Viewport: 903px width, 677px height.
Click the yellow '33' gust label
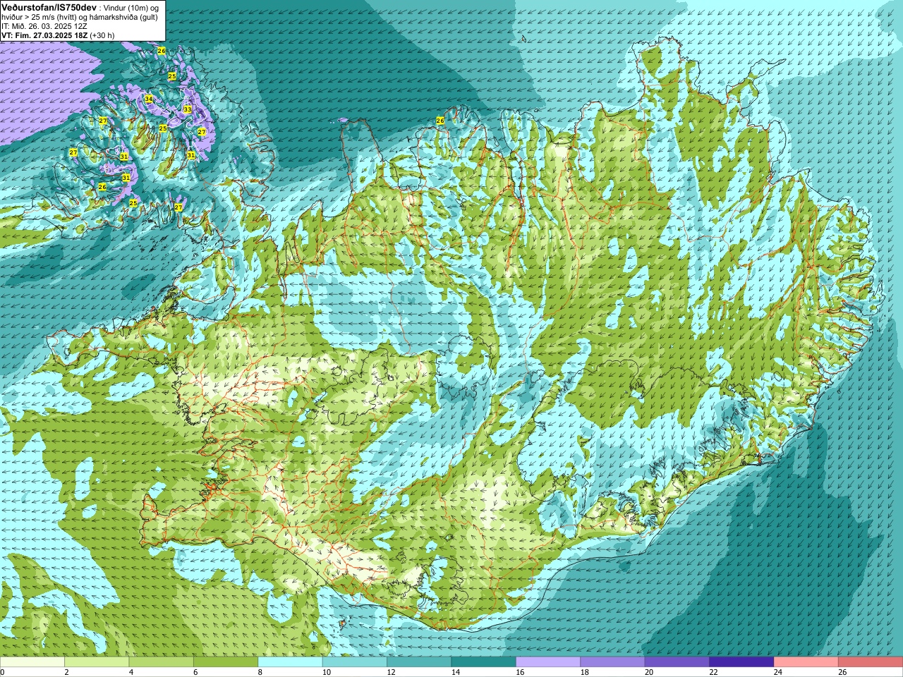[x=187, y=109]
